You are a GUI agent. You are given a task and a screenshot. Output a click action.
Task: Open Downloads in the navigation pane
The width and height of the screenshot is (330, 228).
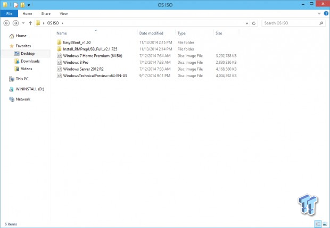(x=30, y=61)
